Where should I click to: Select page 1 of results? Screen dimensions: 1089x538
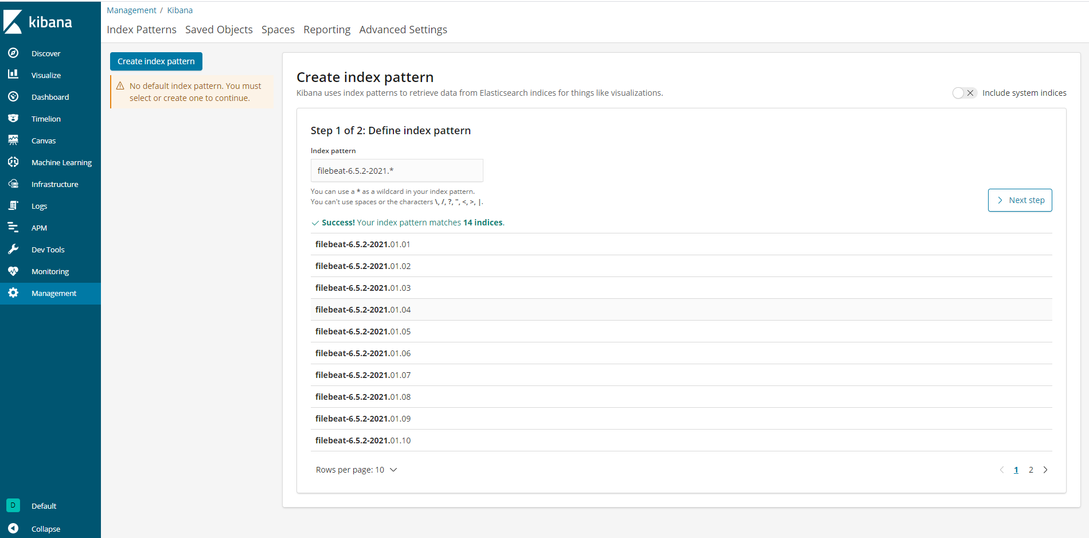point(1016,470)
